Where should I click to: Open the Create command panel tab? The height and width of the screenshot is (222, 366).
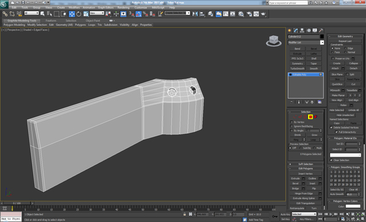coord(290,30)
